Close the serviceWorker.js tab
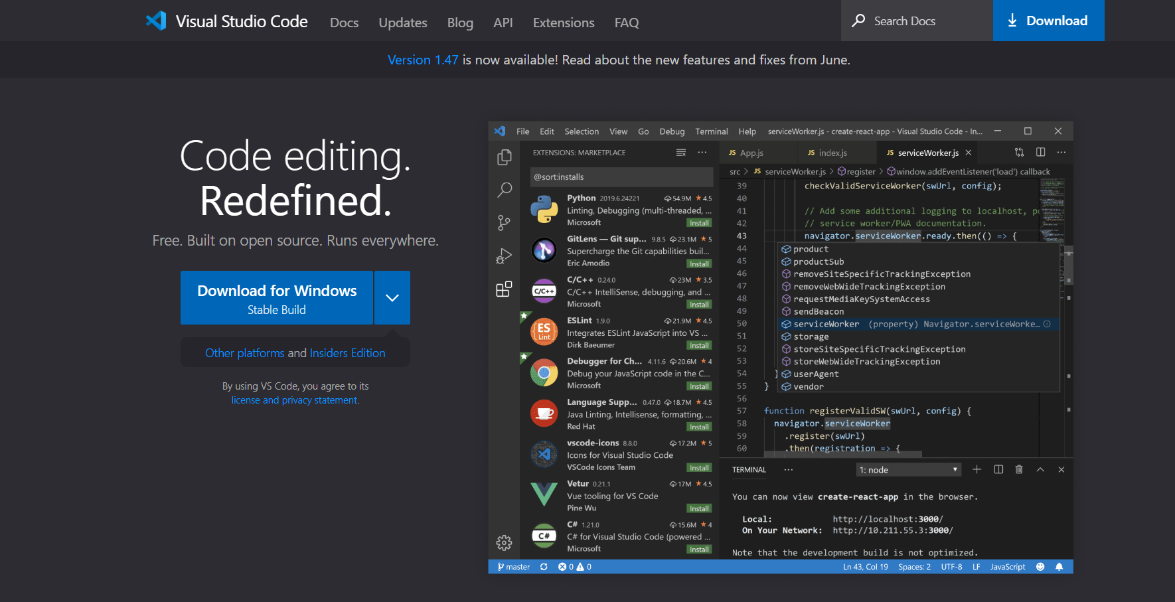 [969, 153]
